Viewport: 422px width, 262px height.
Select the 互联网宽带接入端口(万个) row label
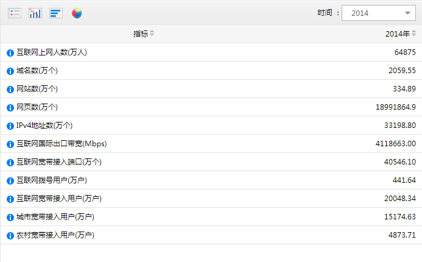[59, 162]
